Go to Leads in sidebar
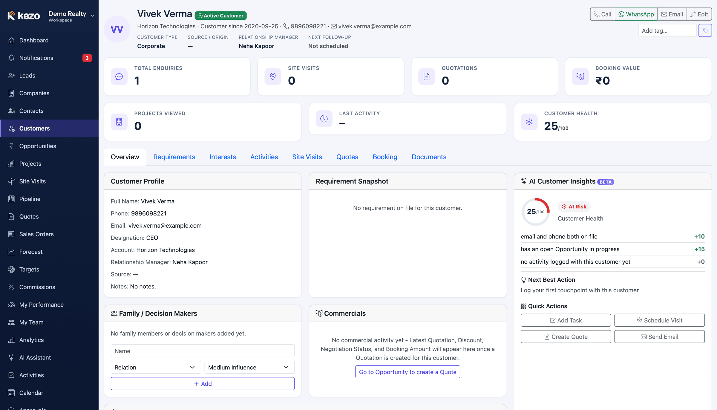 pyautogui.click(x=49, y=76)
